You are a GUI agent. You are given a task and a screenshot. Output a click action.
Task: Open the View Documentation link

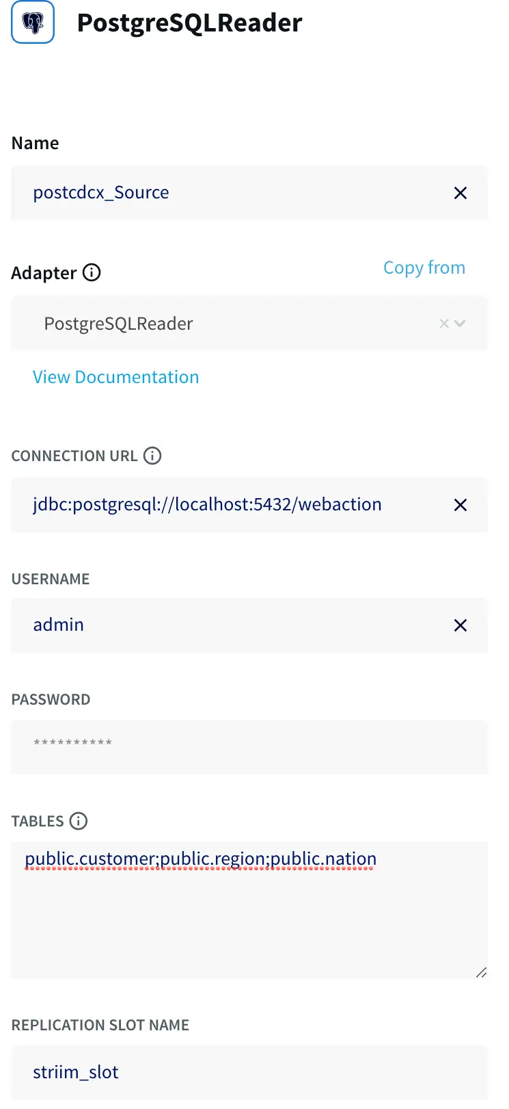click(115, 377)
